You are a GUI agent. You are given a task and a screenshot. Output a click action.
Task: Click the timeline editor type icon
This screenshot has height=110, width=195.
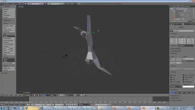click(2, 105)
